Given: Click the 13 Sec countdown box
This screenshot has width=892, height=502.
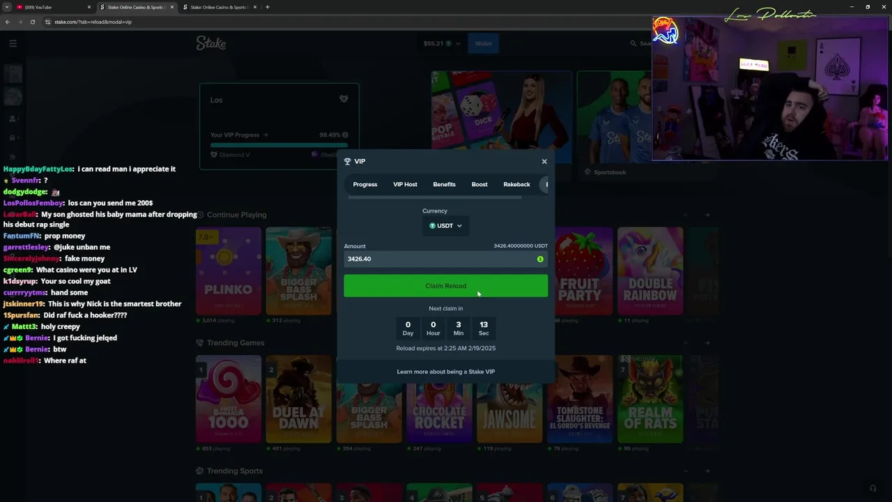Looking at the screenshot, I should 484,328.
